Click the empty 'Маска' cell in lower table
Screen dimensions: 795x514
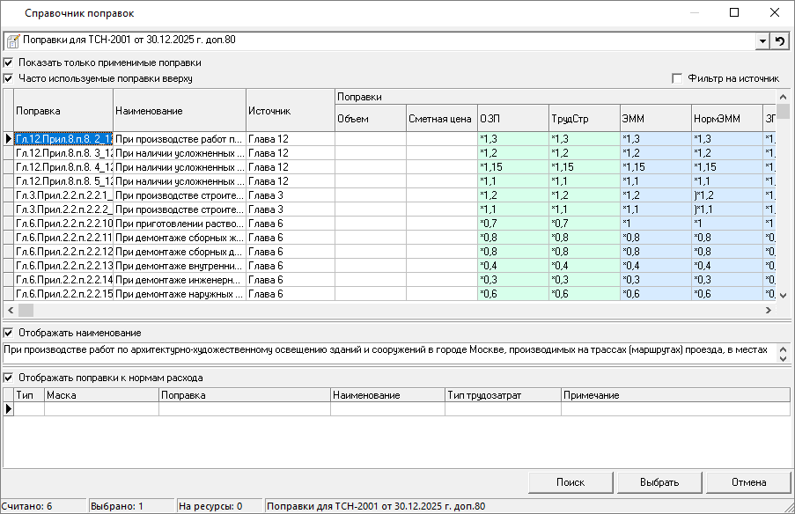(x=101, y=409)
